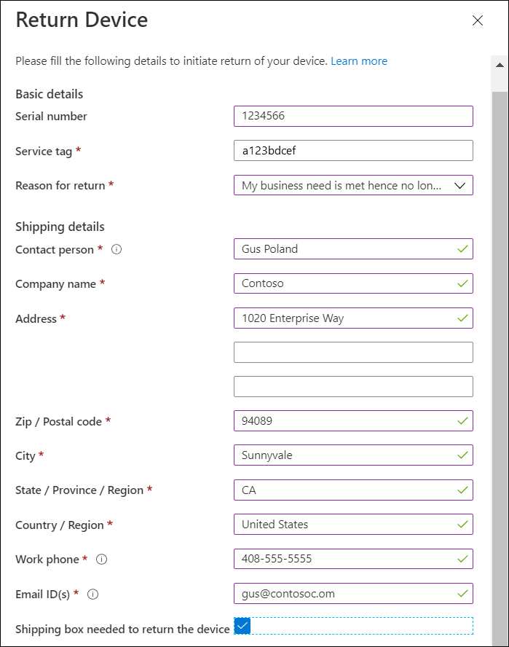
Task: Open the Learn more link
Action: (359, 61)
